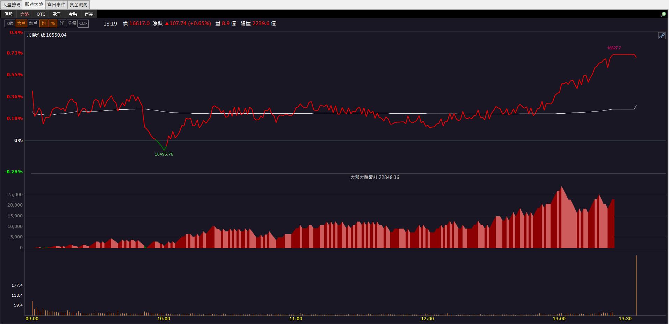Click the 0.18% axis label
Viewport: 669px width, 324px height.
[15, 118]
